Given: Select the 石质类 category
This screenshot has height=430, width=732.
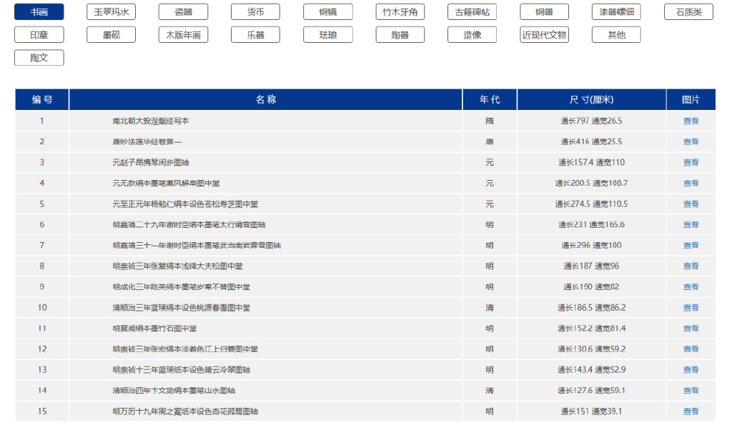Looking at the screenshot, I should (689, 11).
